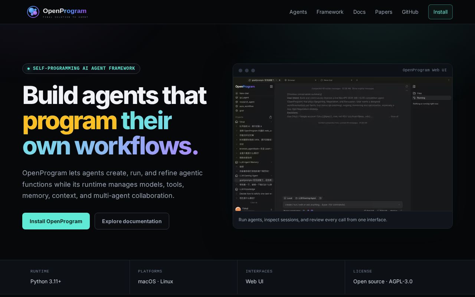
Task: Open the Framework nav item
Action: tap(330, 12)
